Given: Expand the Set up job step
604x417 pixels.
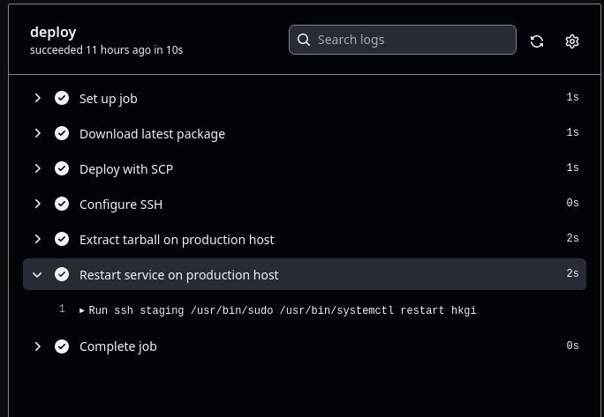Looking at the screenshot, I should pos(37,99).
